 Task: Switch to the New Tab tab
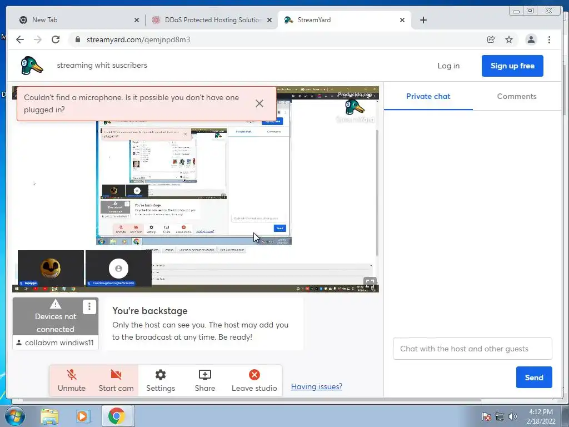tap(77, 20)
